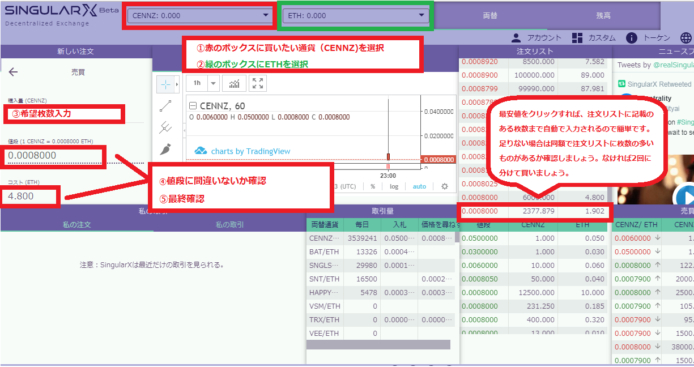694x367 pixels.
Task: Click the TradingView cloud logo
Action: coord(201,151)
